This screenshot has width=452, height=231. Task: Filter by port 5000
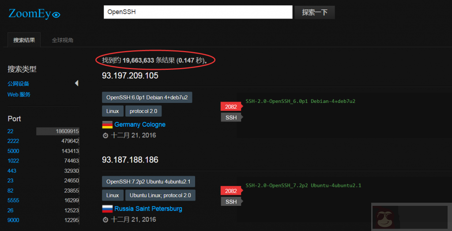(13, 151)
